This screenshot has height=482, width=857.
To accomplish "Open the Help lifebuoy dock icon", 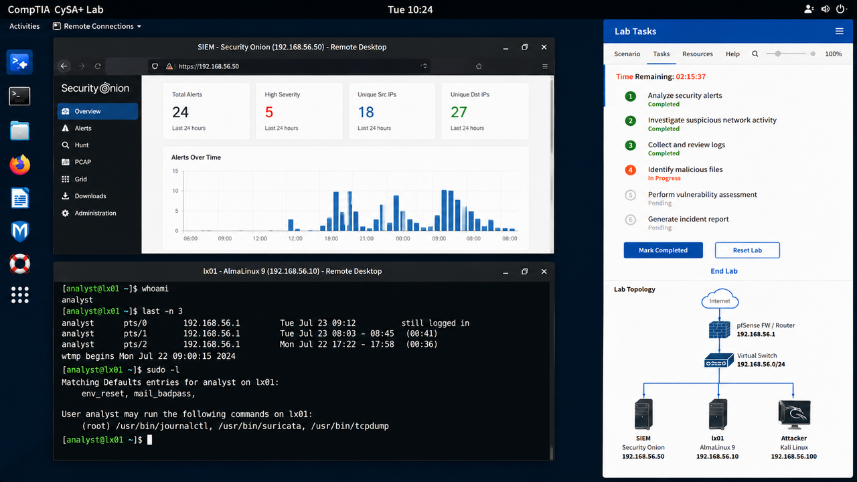I will (20, 263).
